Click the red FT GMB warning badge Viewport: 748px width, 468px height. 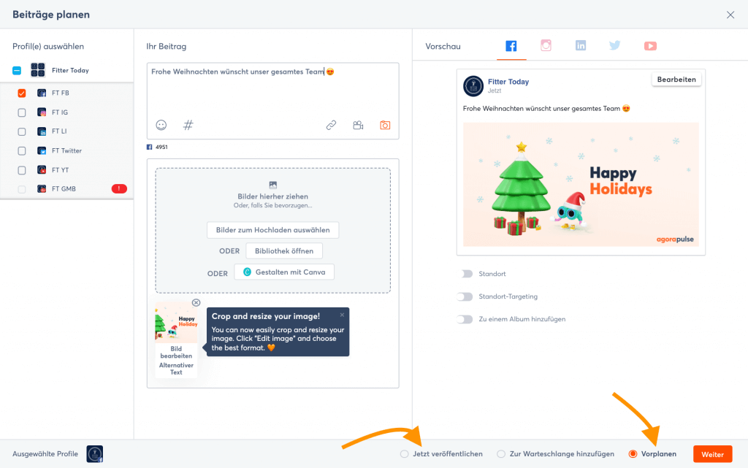pos(119,188)
